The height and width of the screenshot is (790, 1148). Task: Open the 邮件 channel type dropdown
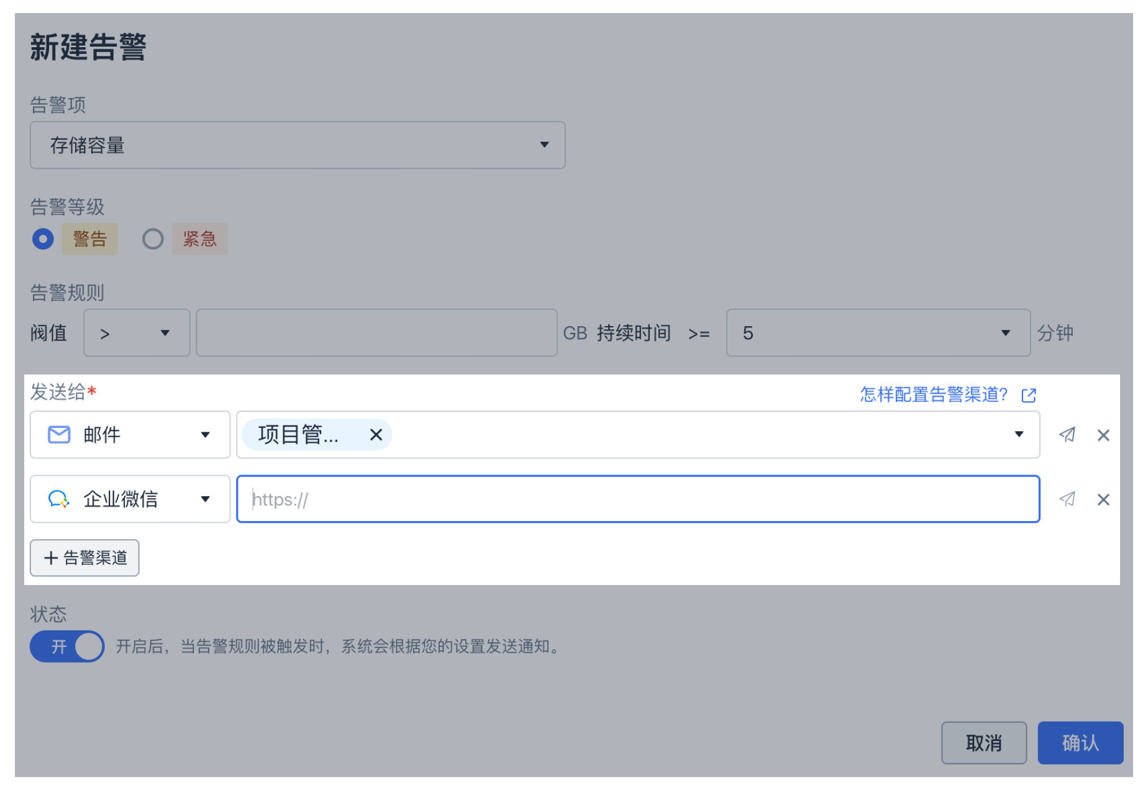130,435
